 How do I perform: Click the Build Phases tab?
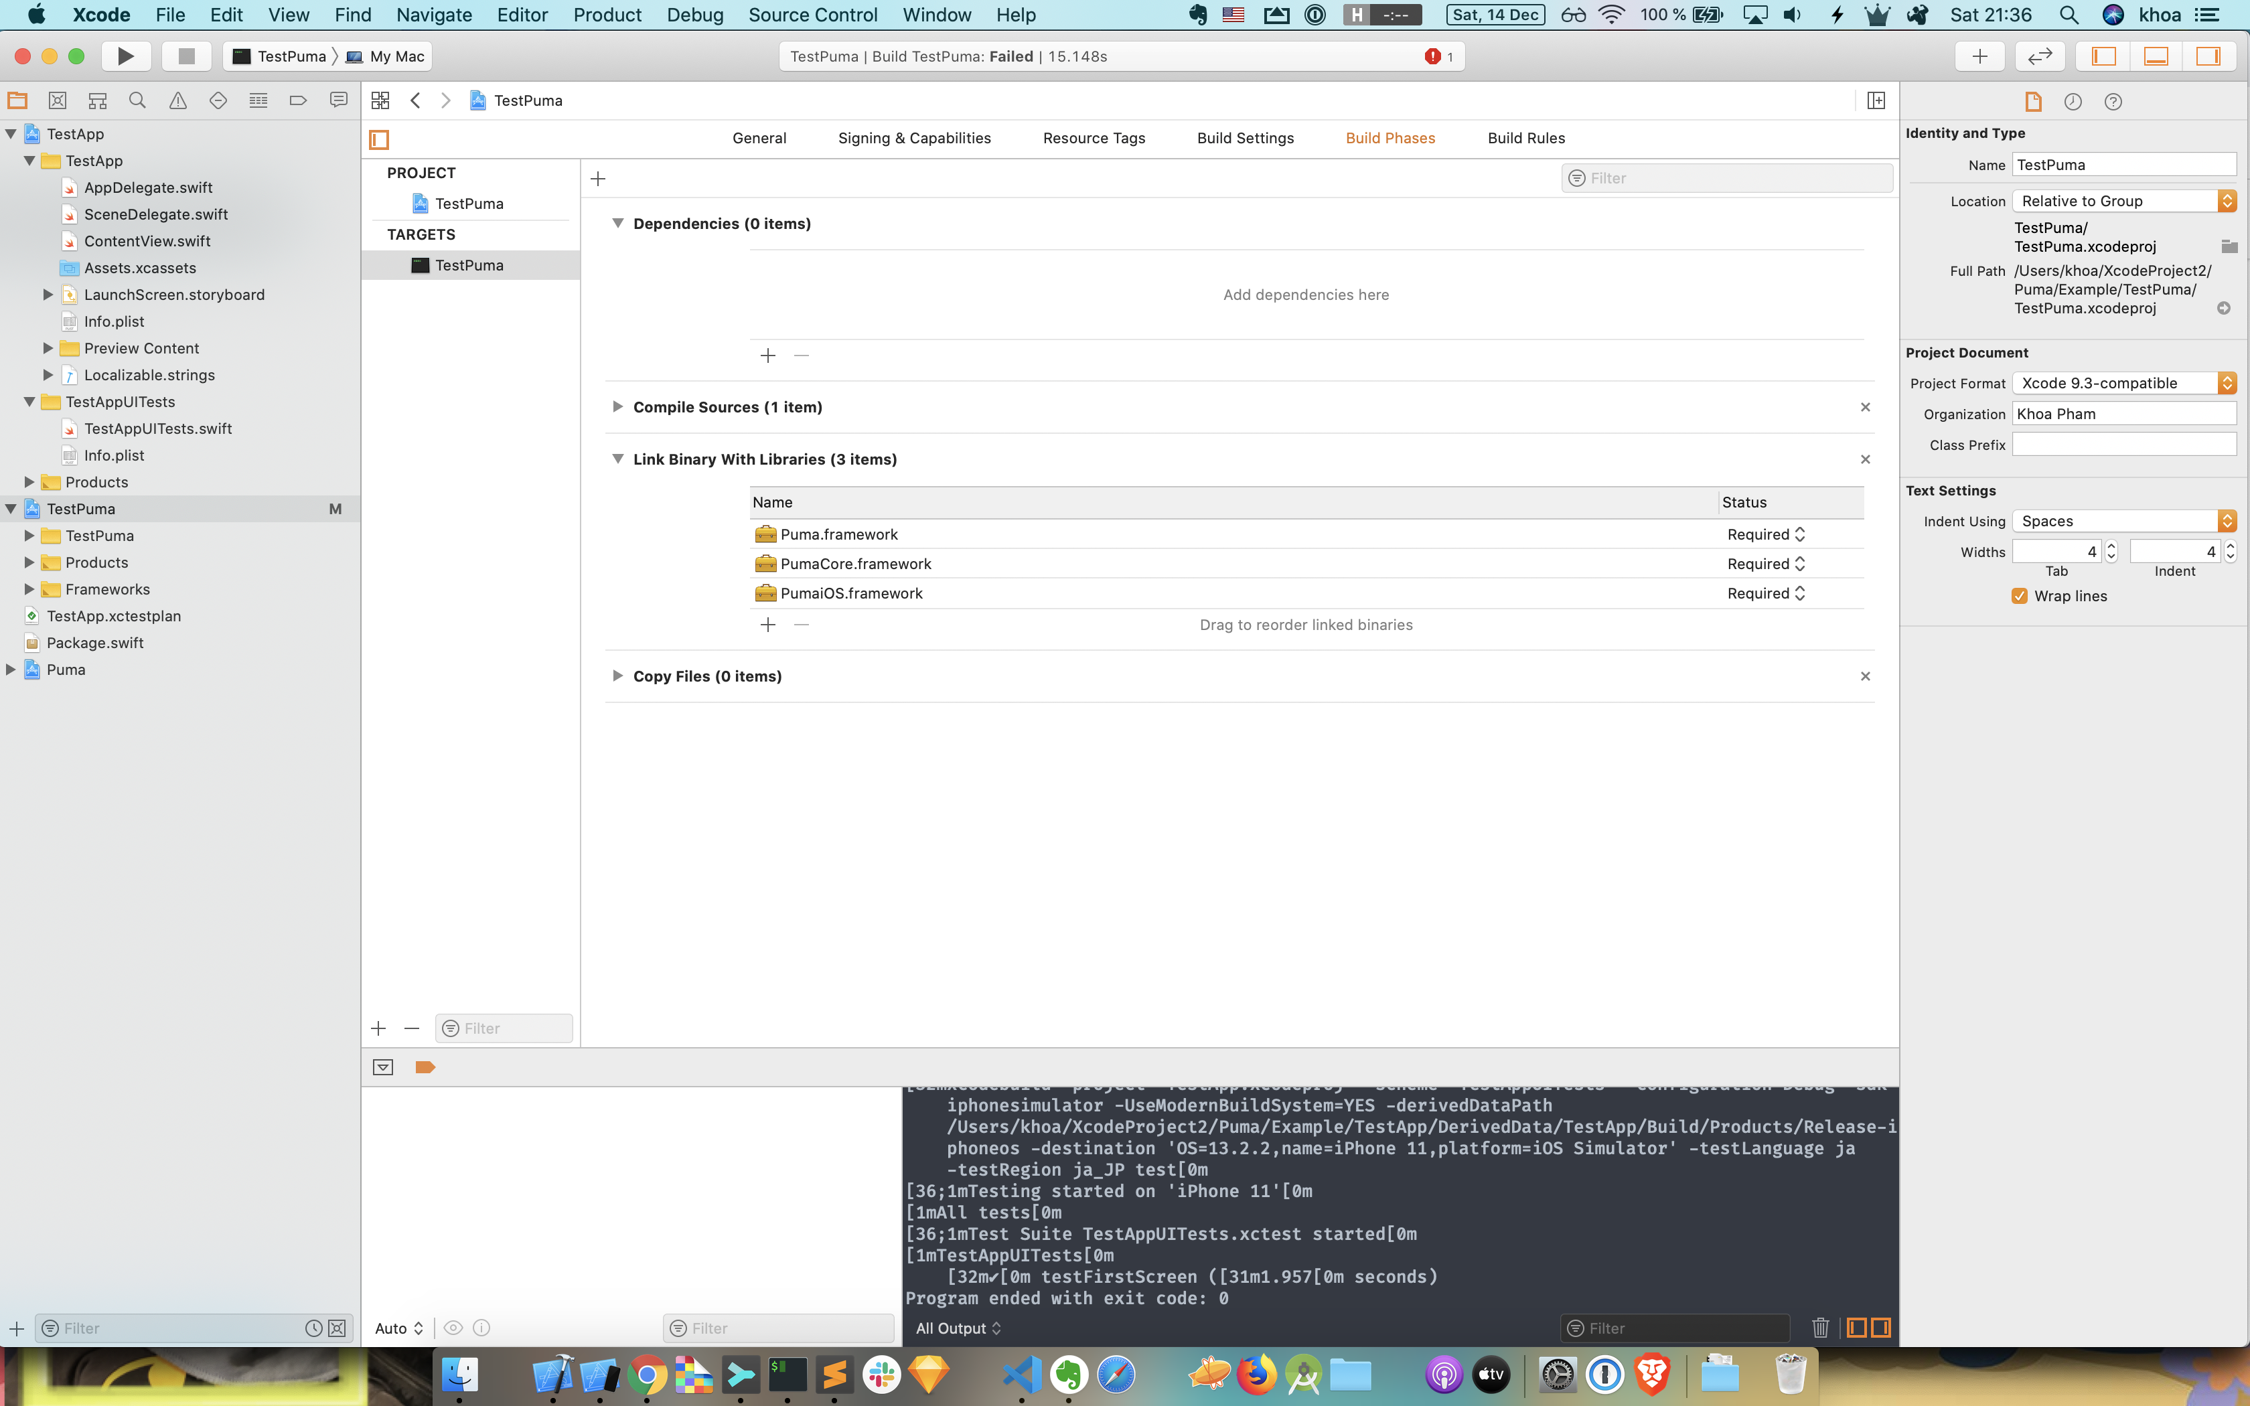pyautogui.click(x=1390, y=136)
